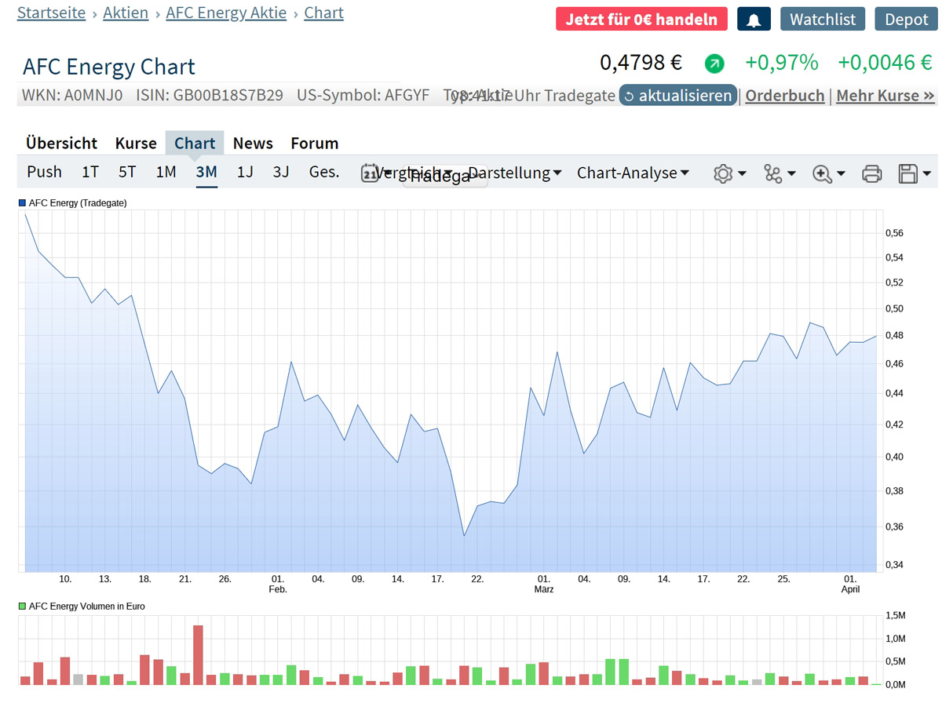Screen dimensions: 942x714
Task: Open the Orderbuch link
Action: coord(784,95)
